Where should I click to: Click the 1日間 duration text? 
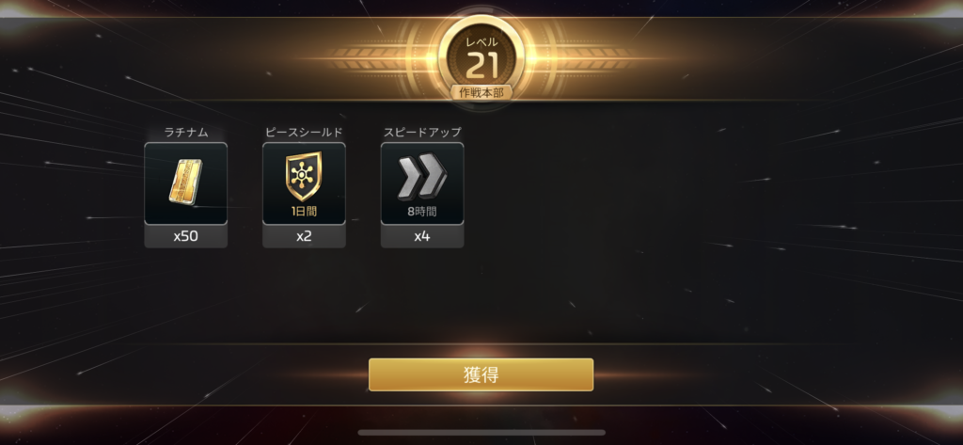pyautogui.click(x=304, y=212)
